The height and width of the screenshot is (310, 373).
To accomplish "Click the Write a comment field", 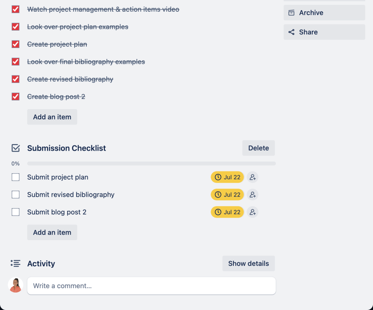I will [x=151, y=286].
